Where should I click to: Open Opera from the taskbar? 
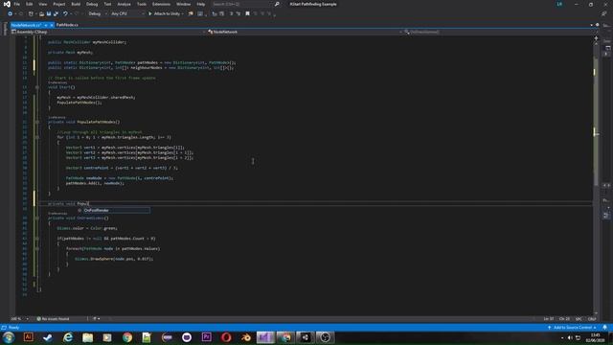(226, 337)
